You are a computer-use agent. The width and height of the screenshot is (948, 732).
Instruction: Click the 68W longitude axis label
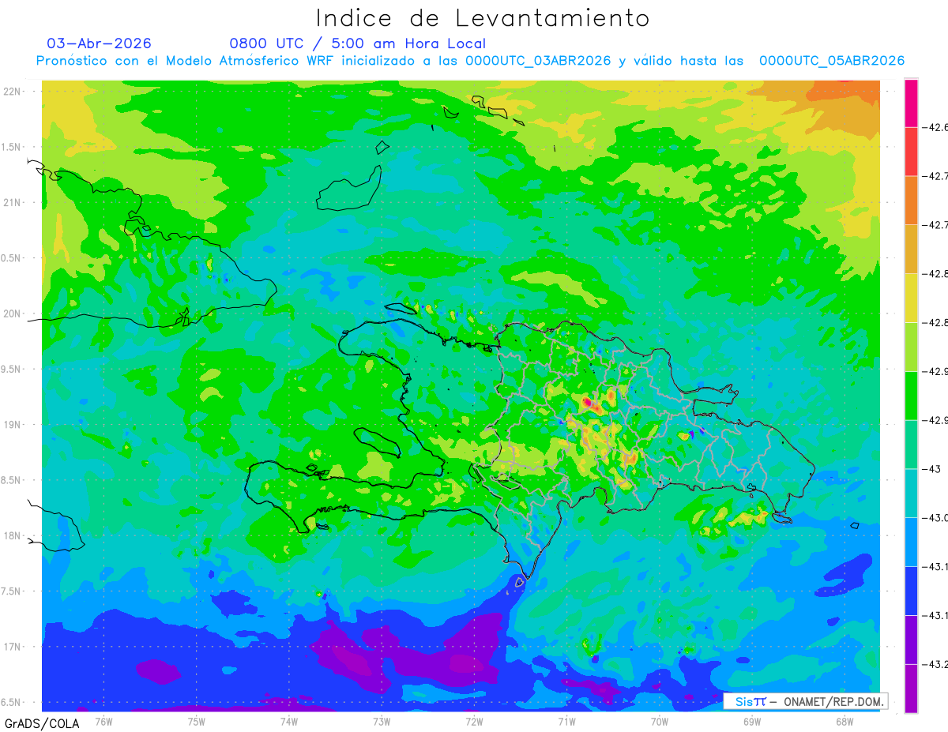(x=845, y=721)
